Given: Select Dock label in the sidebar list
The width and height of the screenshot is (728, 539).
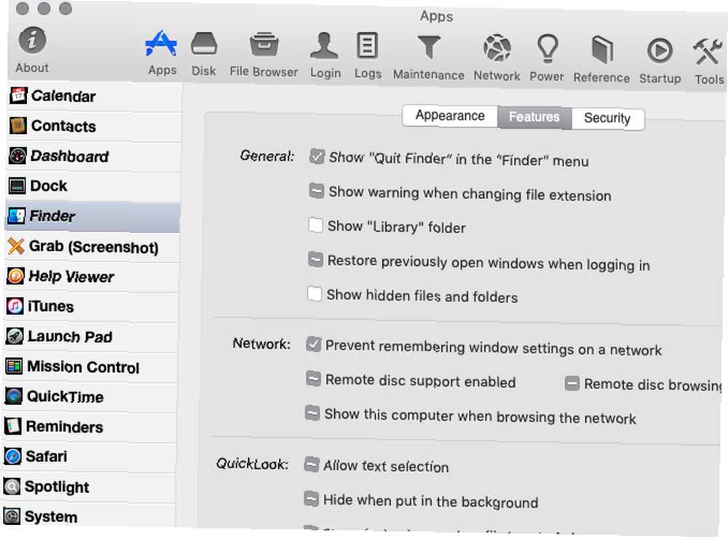Looking at the screenshot, I should 49,186.
